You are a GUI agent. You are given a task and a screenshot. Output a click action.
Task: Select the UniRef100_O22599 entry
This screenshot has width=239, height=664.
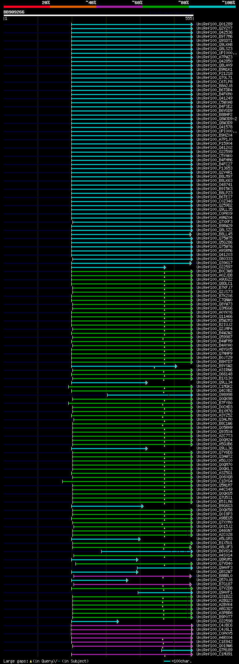[x=214, y=152]
